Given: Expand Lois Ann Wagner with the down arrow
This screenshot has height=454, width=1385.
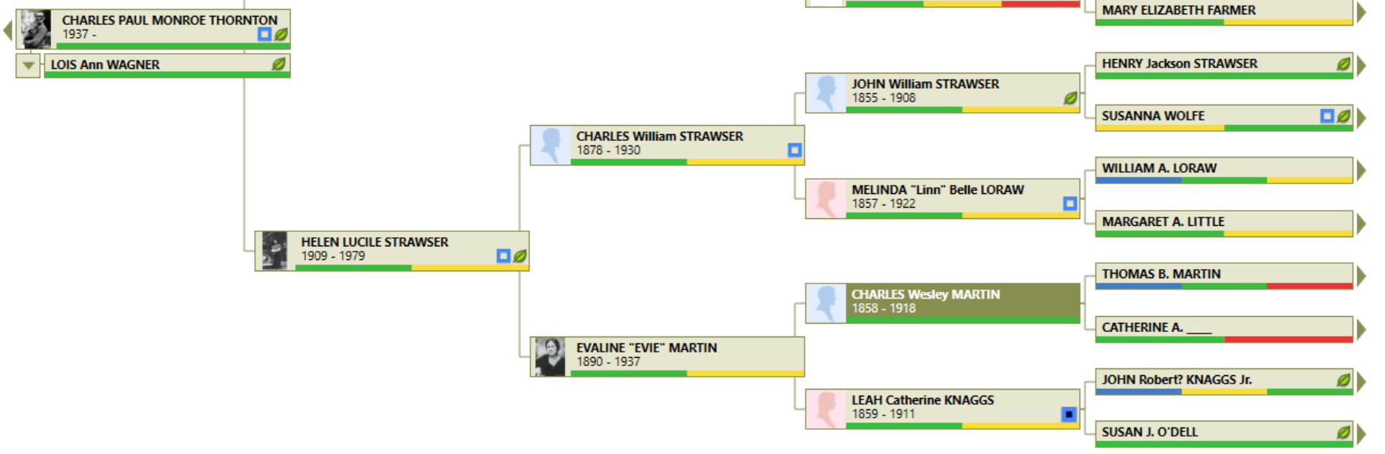Looking at the screenshot, I should (27, 66).
